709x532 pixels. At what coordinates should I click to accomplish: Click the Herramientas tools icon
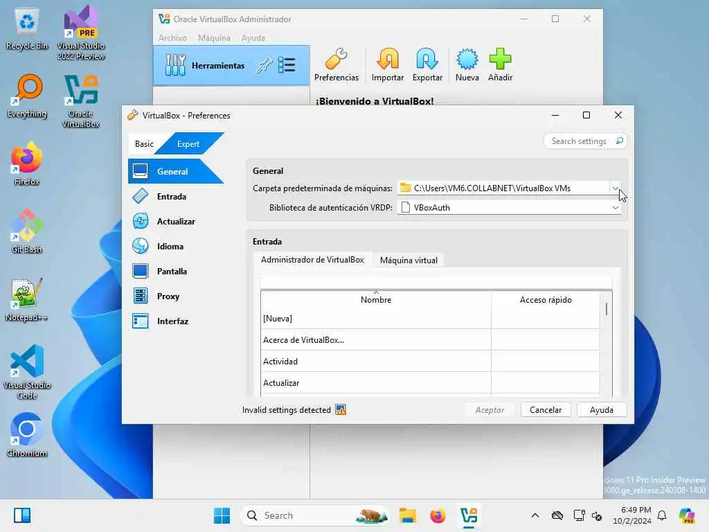(175, 65)
